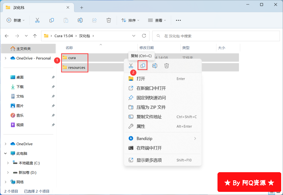This screenshot has width=283, height=195.
Task: Select the cura folder
Action: pyautogui.click(x=72, y=58)
